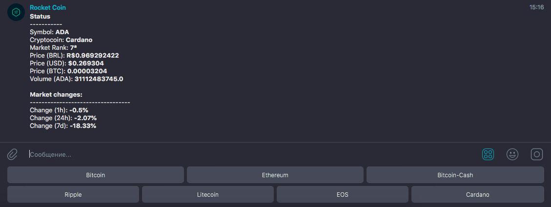
Task: Click the Volume (ADA) 31112483745.0 value
Action: pos(99,79)
